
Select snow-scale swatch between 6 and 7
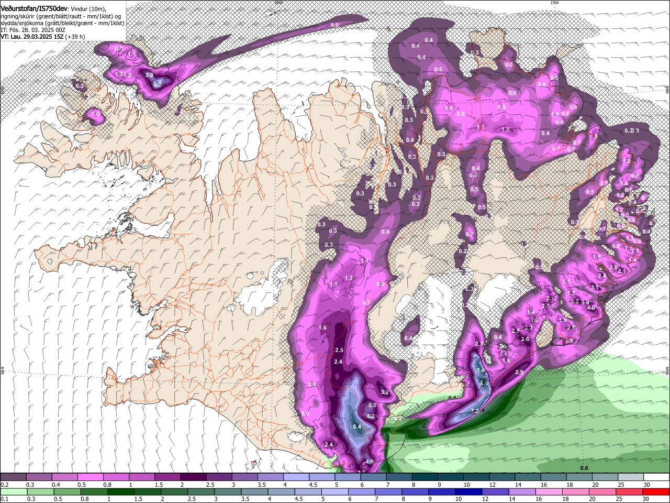[x=373, y=477]
